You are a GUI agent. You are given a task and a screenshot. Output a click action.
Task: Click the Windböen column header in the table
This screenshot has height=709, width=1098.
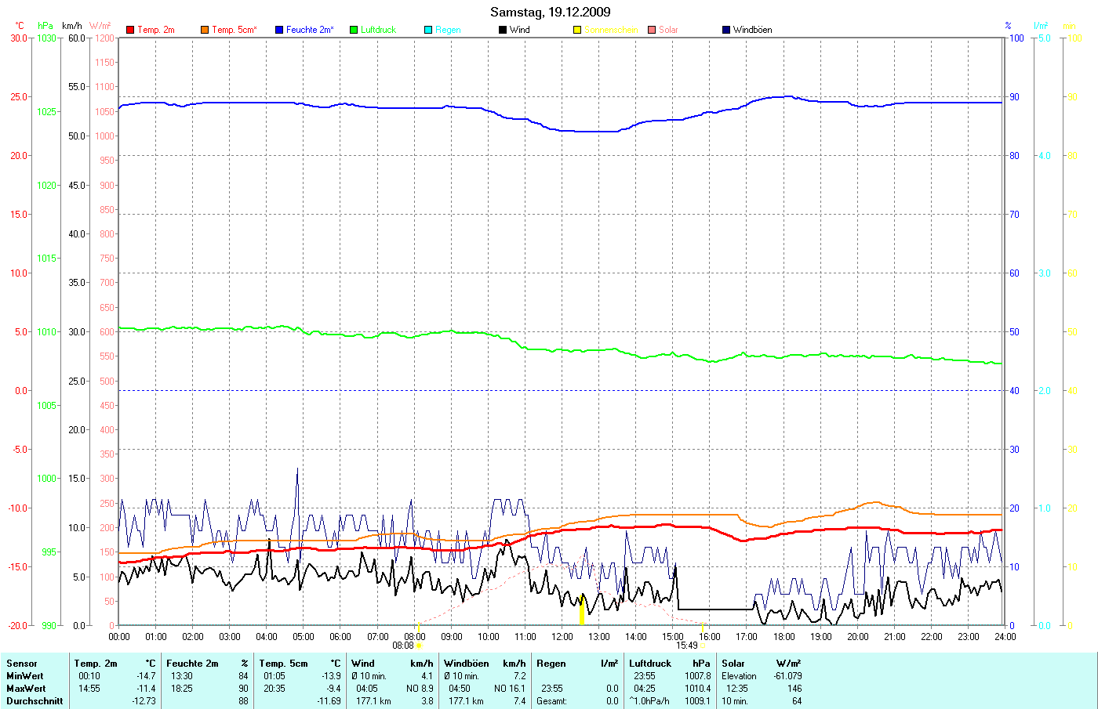click(x=466, y=664)
